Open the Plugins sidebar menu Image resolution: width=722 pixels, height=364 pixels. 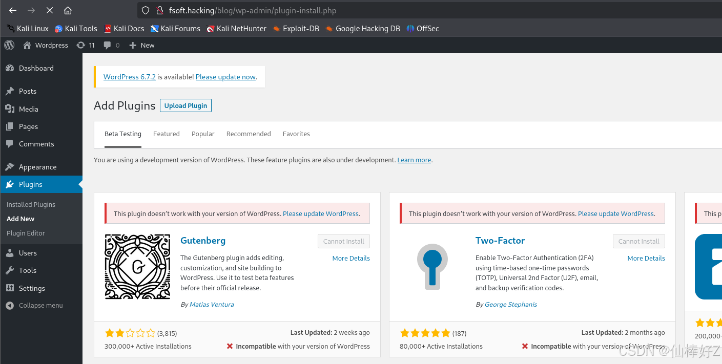41,184
